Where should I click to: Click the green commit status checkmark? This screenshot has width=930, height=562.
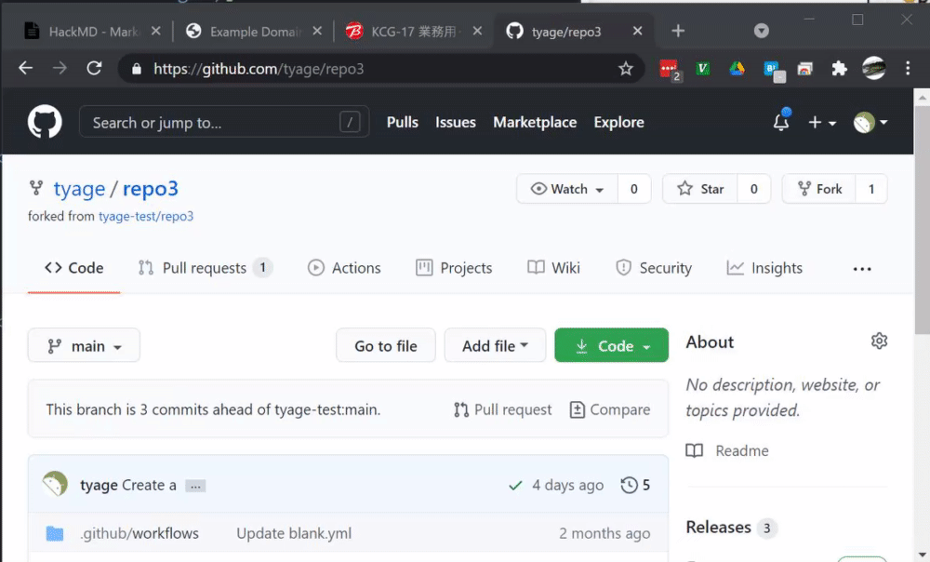515,486
